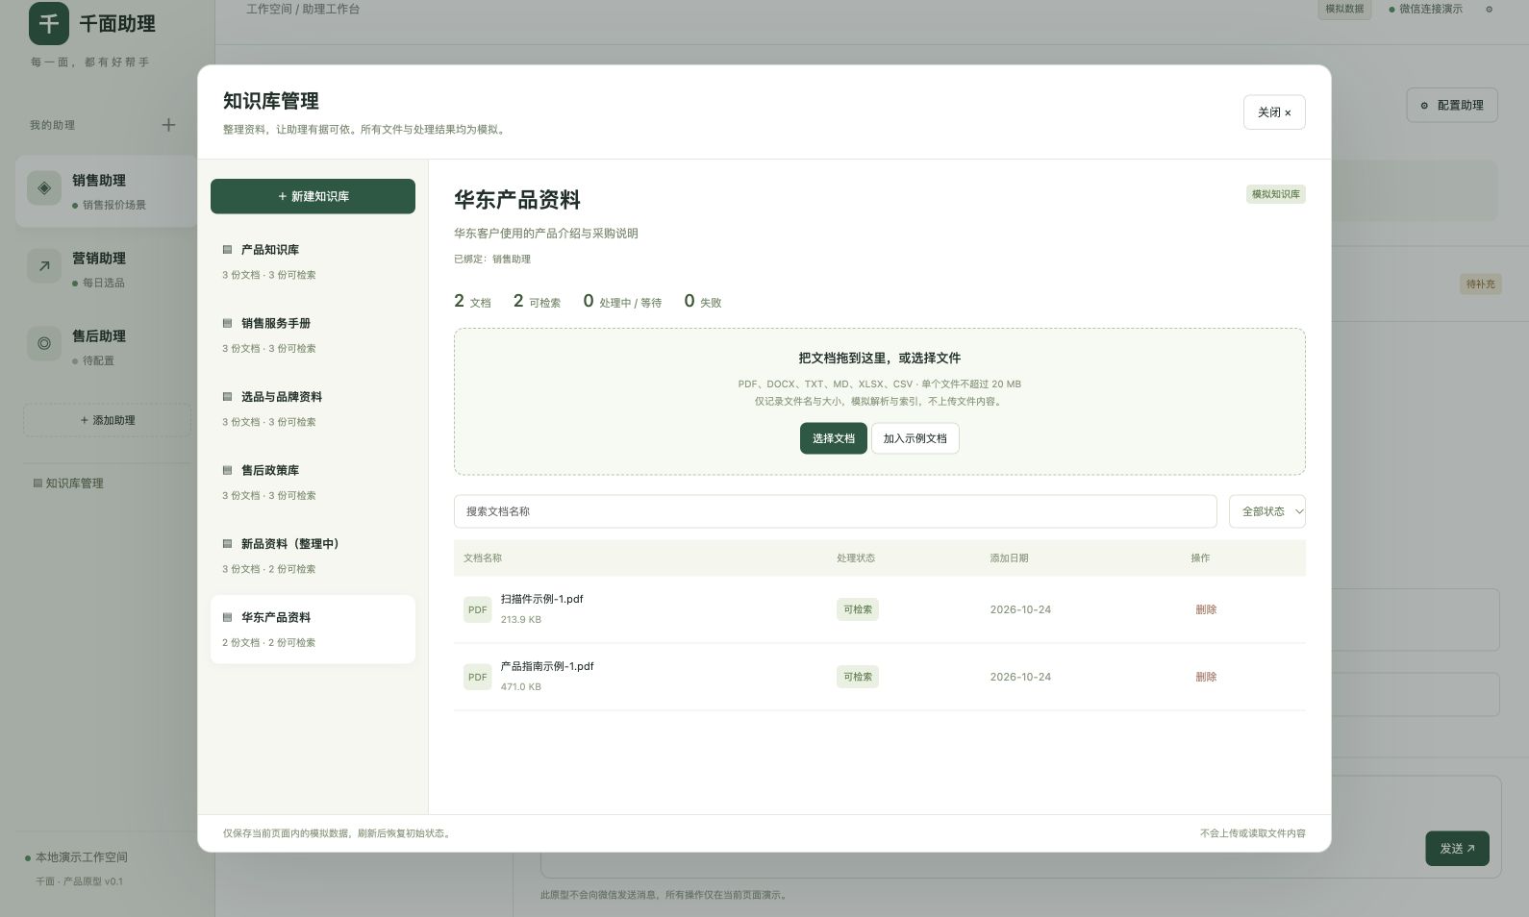The width and height of the screenshot is (1529, 917).
Task: Switch to the 售后政策库 knowledge base
Action: [313, 483]
